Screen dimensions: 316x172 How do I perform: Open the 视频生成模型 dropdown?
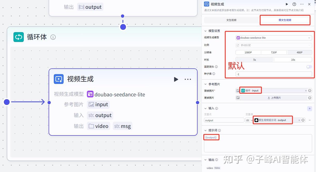tap(274, 38)
